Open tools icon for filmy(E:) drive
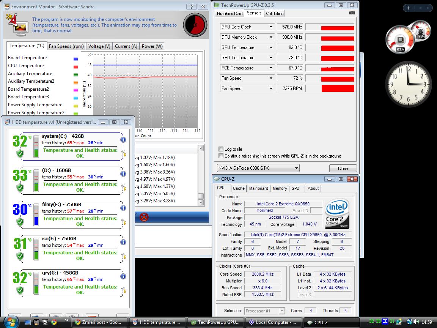Screen dimensions: 437x328 click(x=123, y=222)
